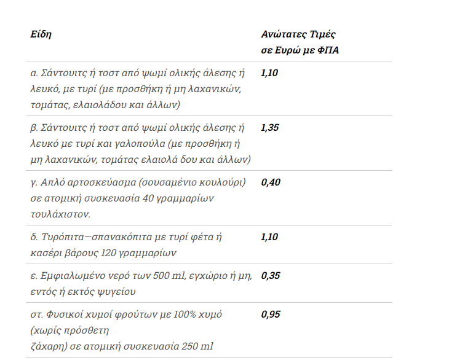Click the line 'σε ατομική συσκευασία 40 γραμμαρίων'

point(122,198)
